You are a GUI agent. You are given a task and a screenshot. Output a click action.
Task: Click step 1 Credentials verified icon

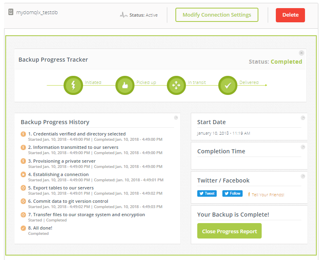pyautogui.click(x=23, y=134)
